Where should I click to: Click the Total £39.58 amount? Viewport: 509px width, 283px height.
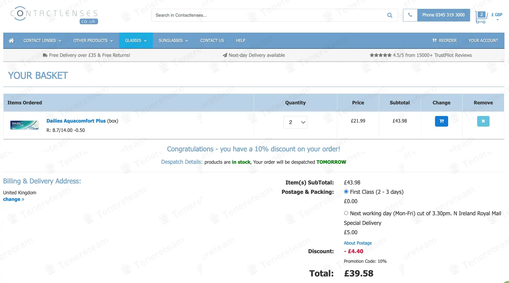point(359,273)
